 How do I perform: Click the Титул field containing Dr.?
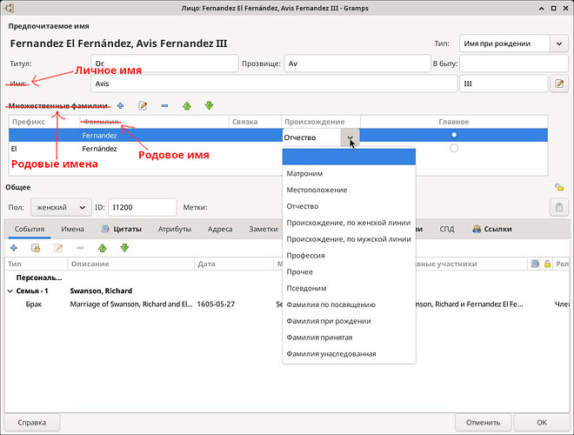click(x=164, y=64)
